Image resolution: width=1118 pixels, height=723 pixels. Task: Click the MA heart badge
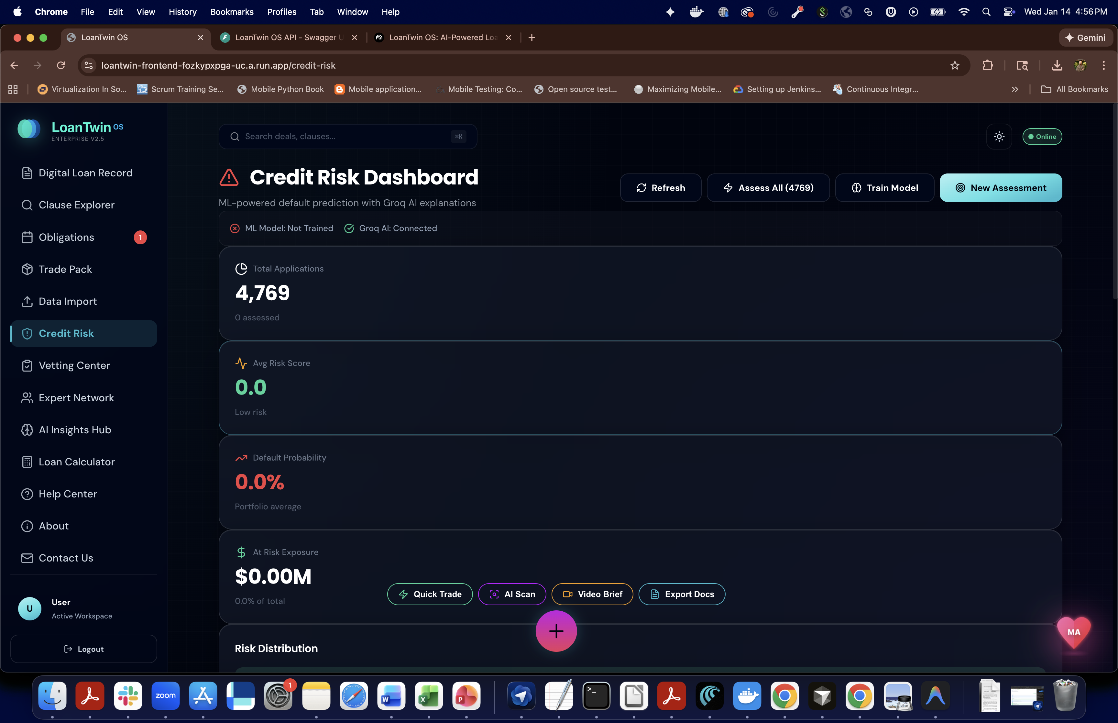[x=1073, y=632]
